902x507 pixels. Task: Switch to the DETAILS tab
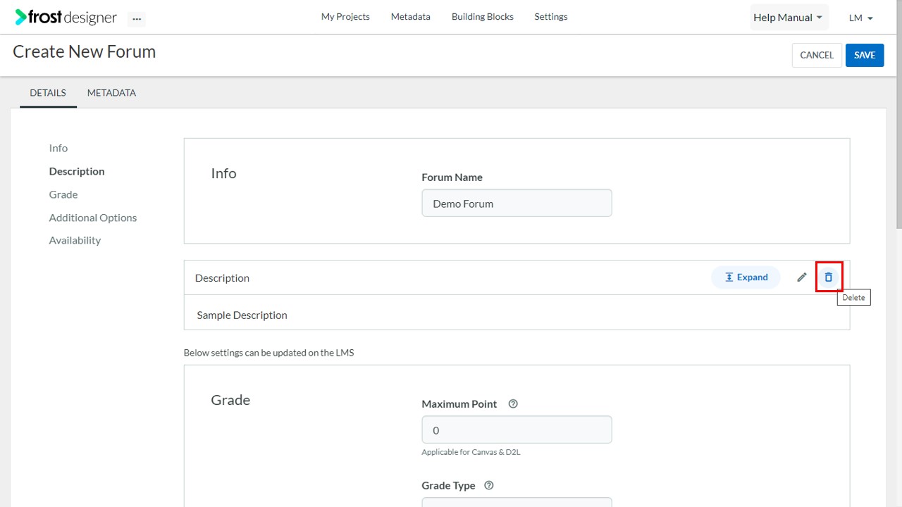[x=48, y=92]
